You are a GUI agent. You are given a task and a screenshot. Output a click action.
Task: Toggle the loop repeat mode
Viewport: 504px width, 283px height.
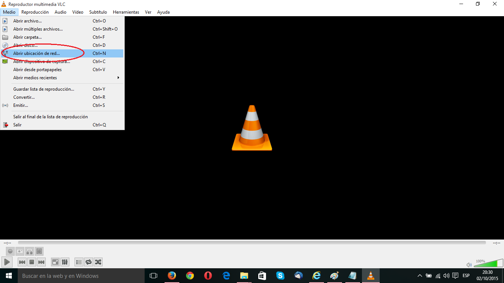[x=89, y=262]
